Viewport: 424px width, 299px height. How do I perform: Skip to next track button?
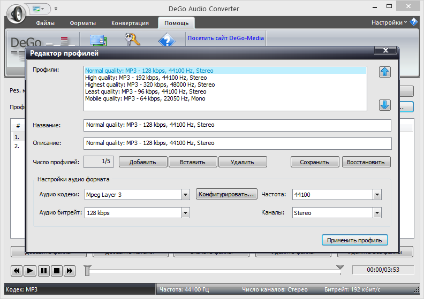70,271
